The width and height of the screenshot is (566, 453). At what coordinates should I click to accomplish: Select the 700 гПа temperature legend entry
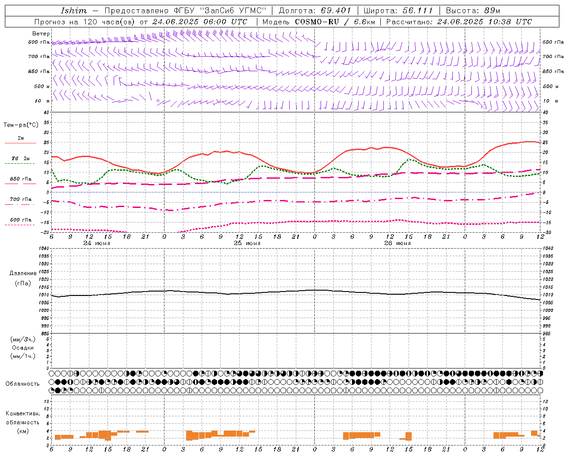[x=21, y=199]
